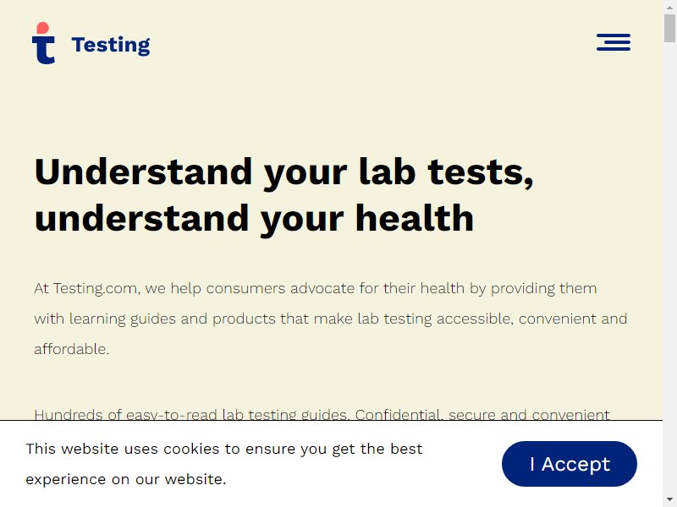Click the 'with learning guides and products' text line
The height and width of the screenshot is (507, 677).
click(x=155, y=319)
